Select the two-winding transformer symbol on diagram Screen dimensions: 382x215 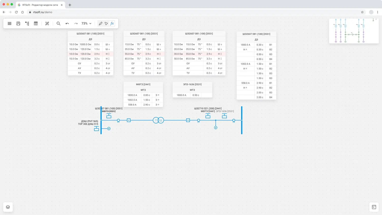pyautogui.click(x=158, y=120)
